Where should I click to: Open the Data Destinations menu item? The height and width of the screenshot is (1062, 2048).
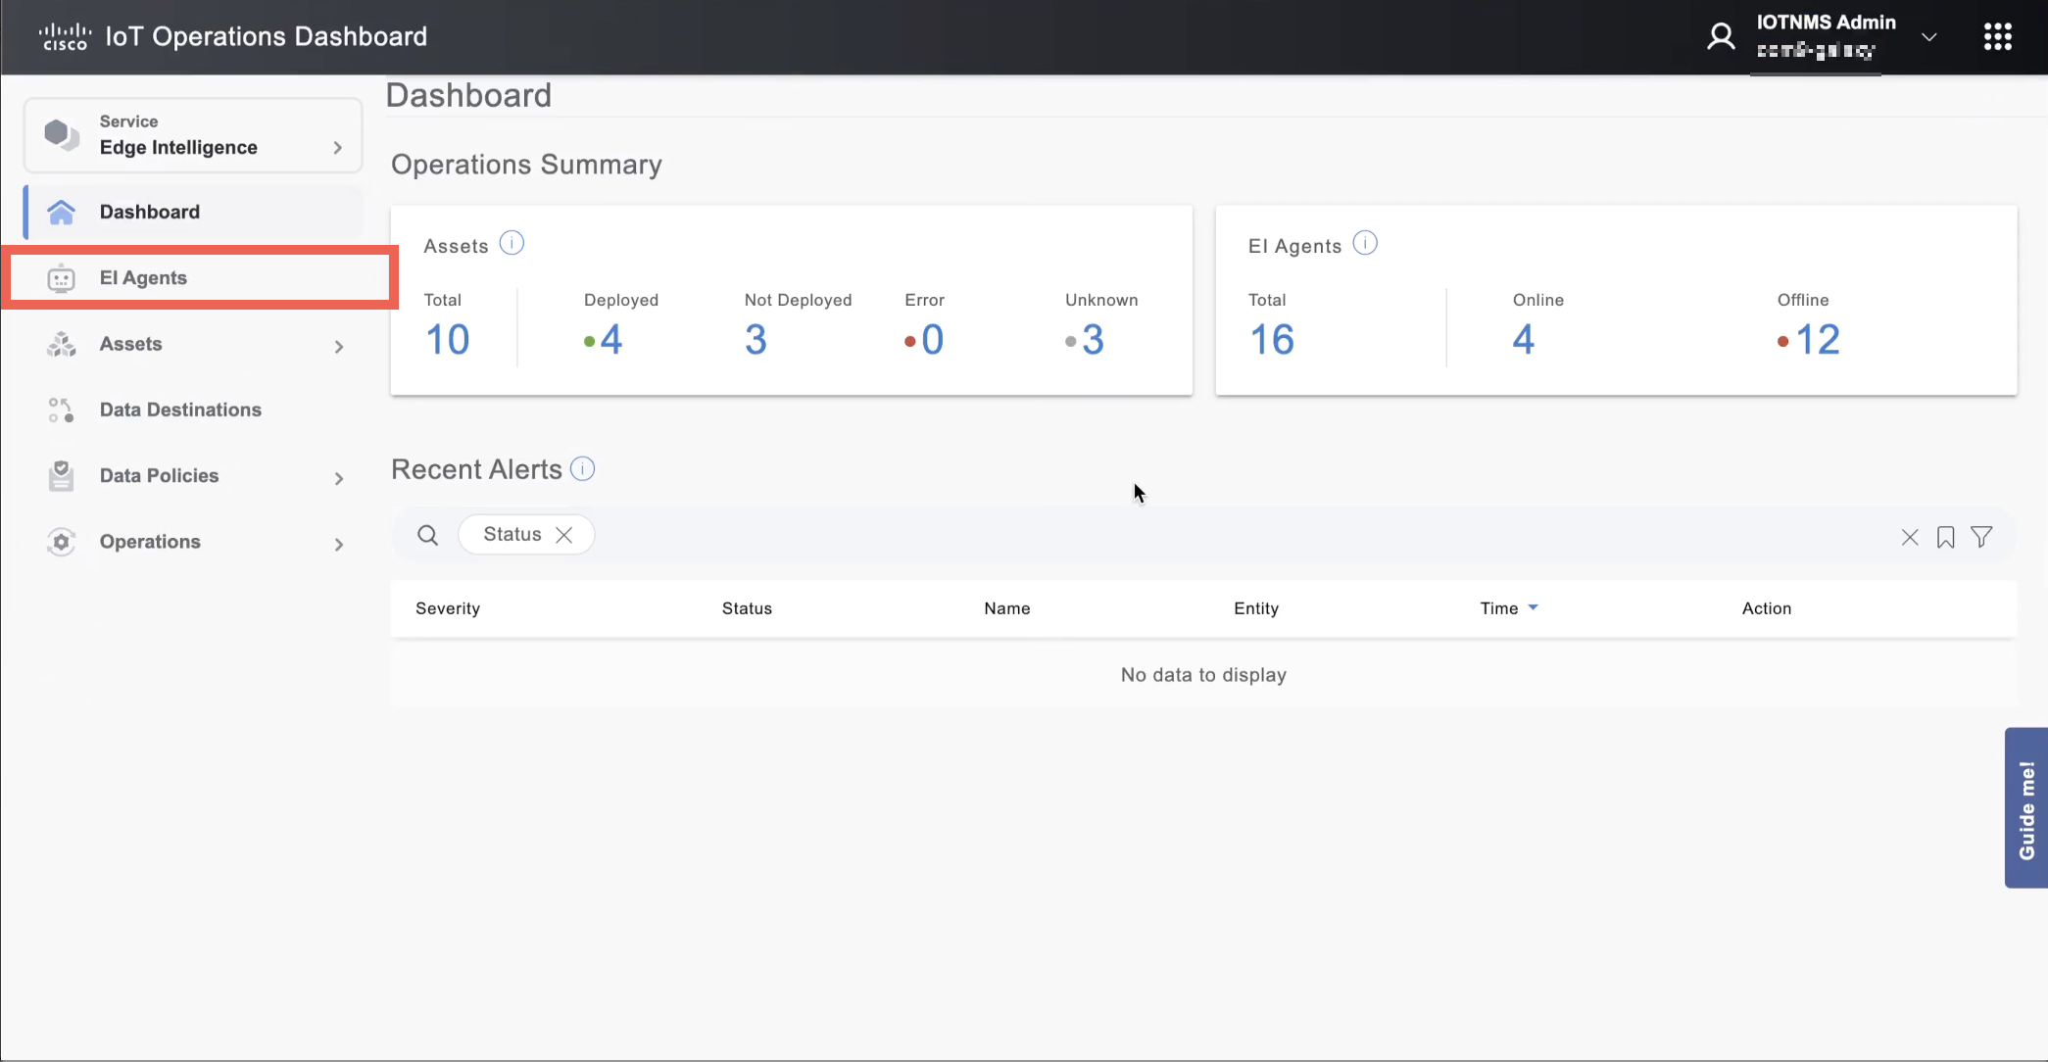(x=193, y=410)
